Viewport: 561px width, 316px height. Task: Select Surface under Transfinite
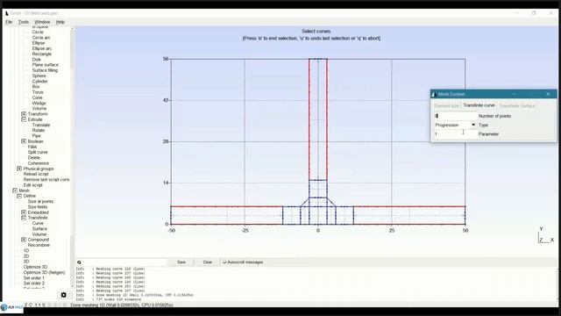(39, 228)
